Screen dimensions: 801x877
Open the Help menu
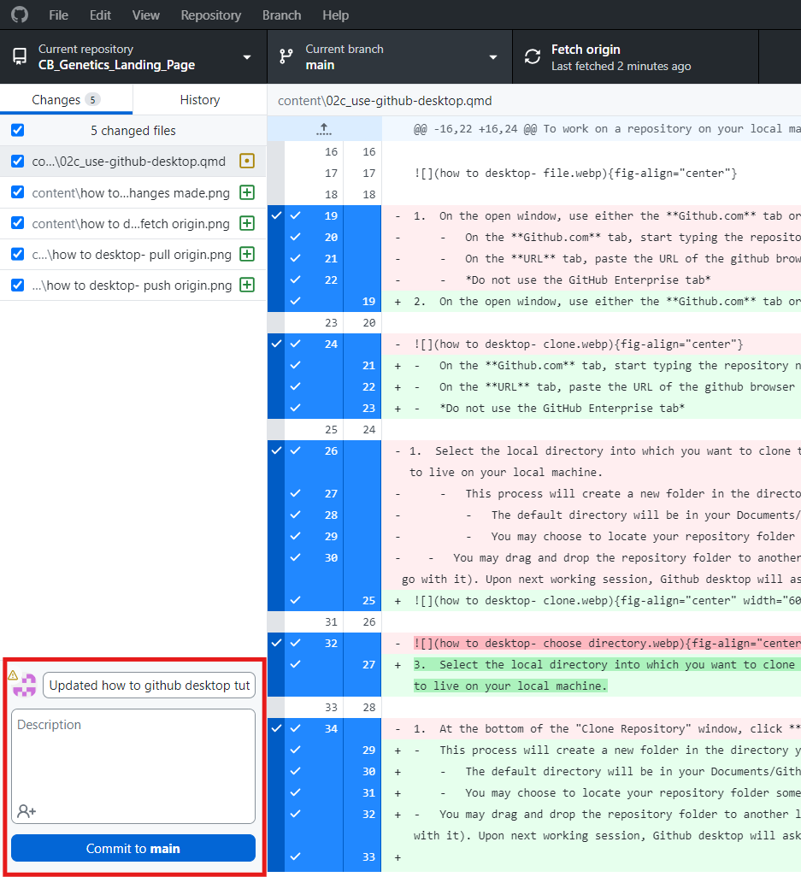click(336, 15)
